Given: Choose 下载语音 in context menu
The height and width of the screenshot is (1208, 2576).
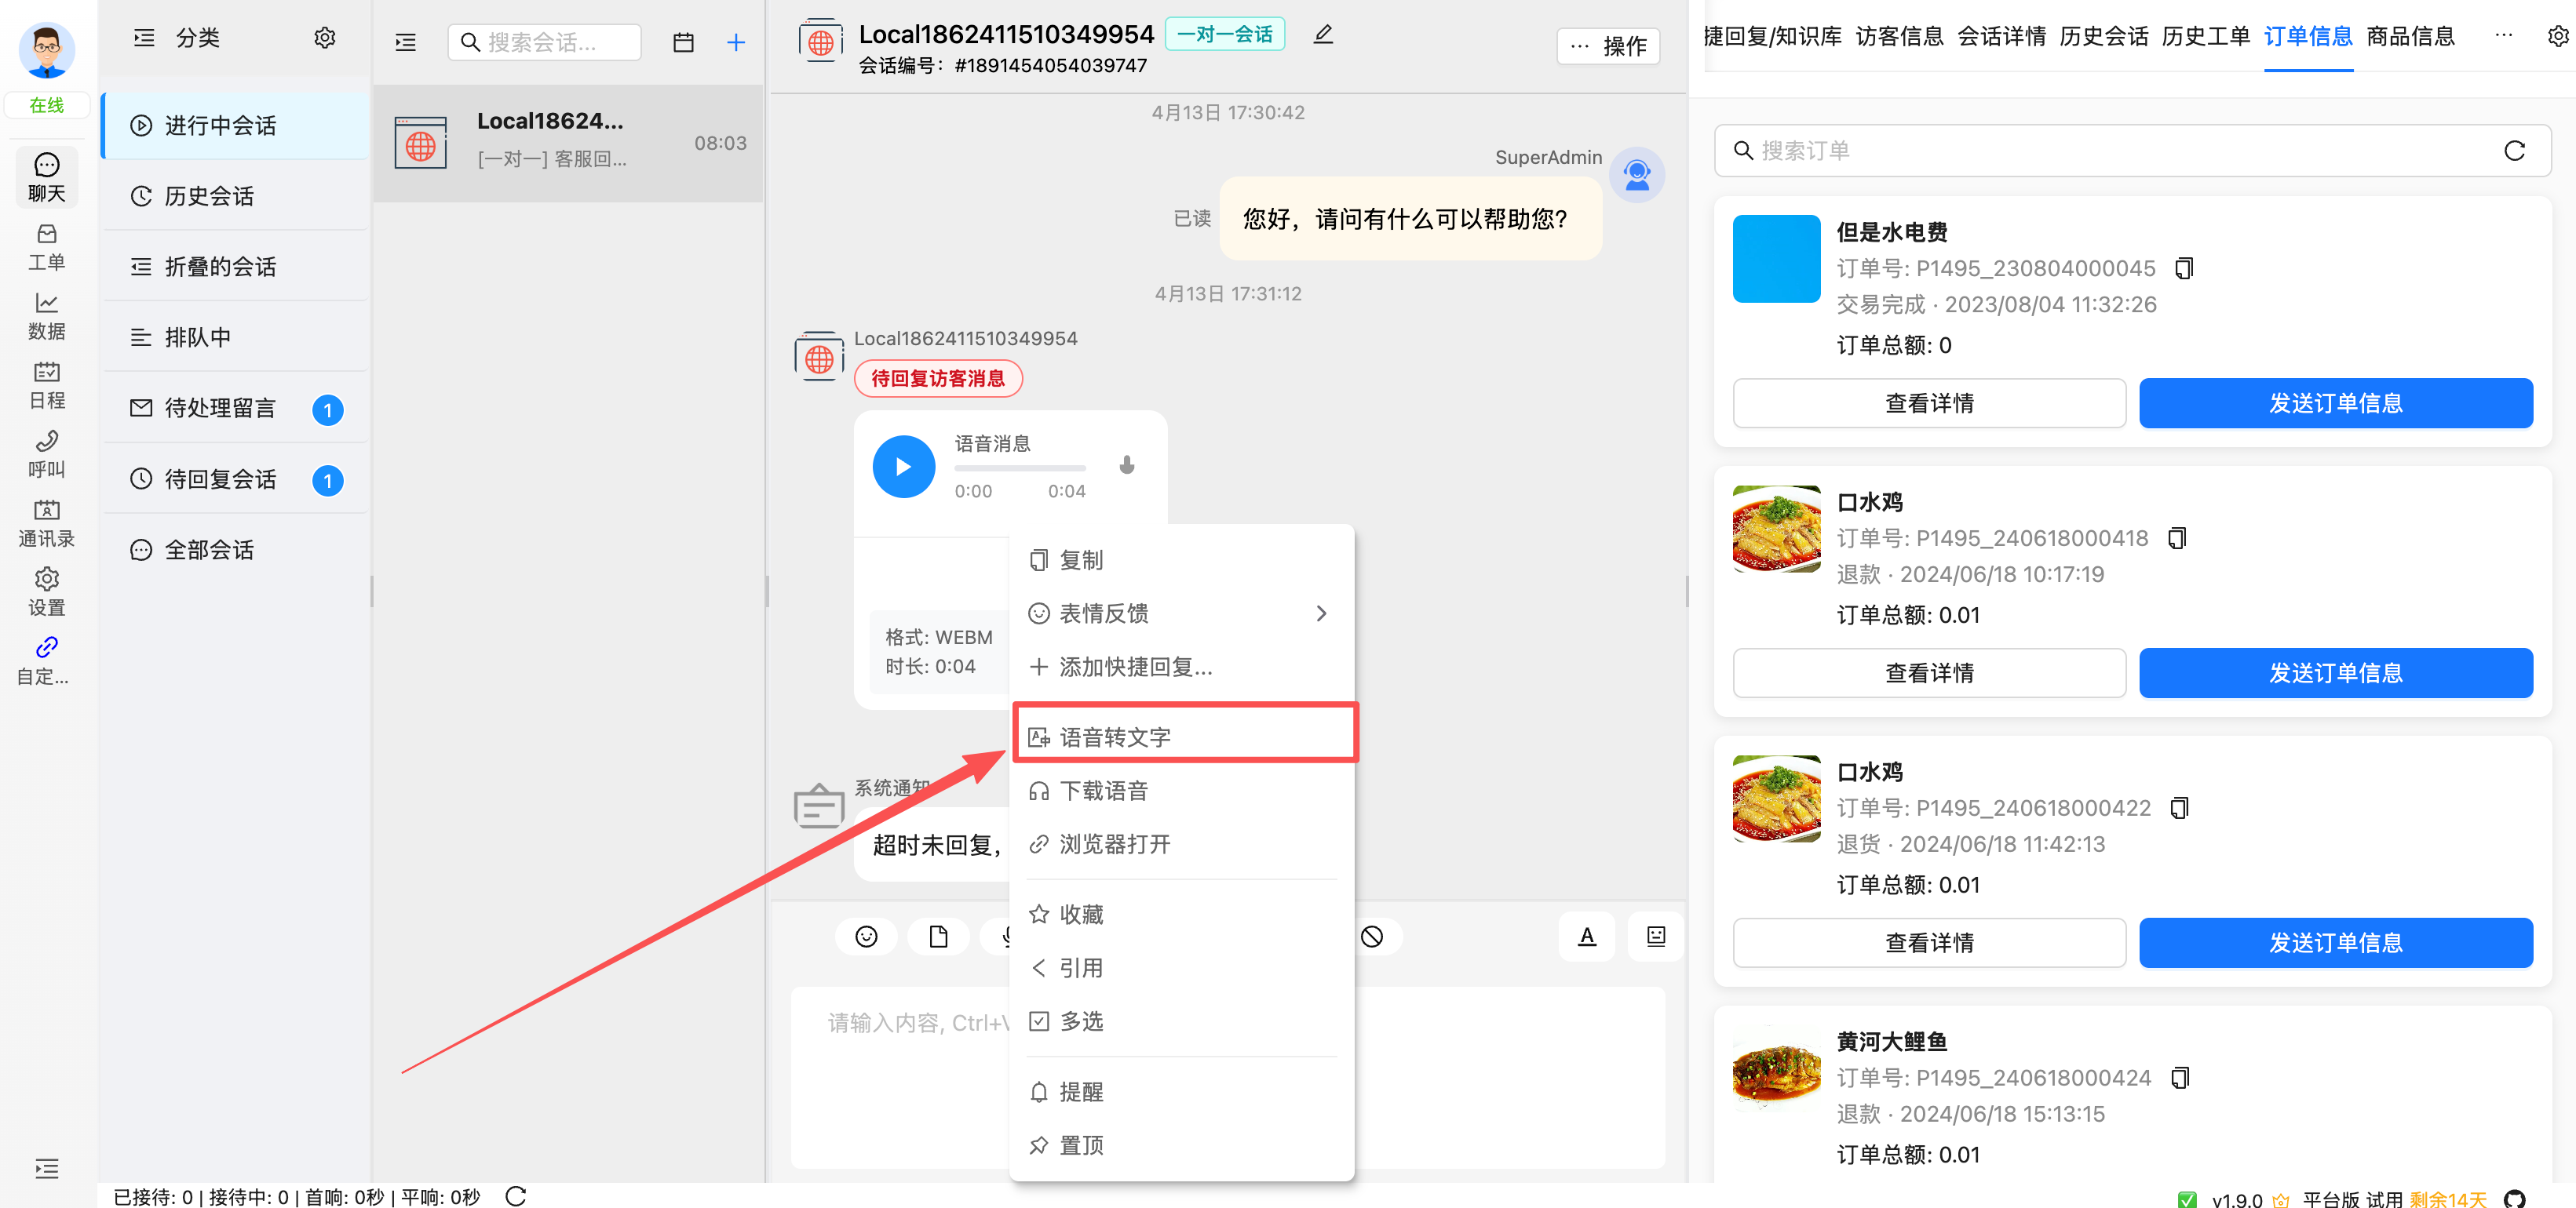Looking at the screenshot, I should (x=1182, y=791).
